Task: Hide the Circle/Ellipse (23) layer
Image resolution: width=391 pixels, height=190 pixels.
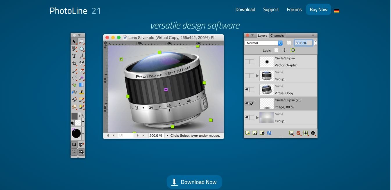Action: tap(247, 104)
